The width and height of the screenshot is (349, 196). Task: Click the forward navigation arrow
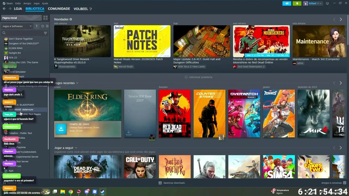[10, 9]
